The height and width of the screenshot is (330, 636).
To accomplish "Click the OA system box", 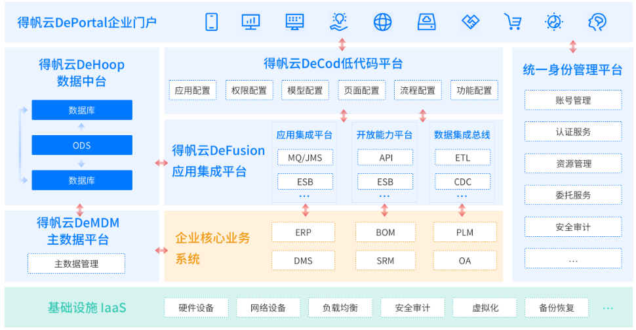I will [x=465, y=260].
